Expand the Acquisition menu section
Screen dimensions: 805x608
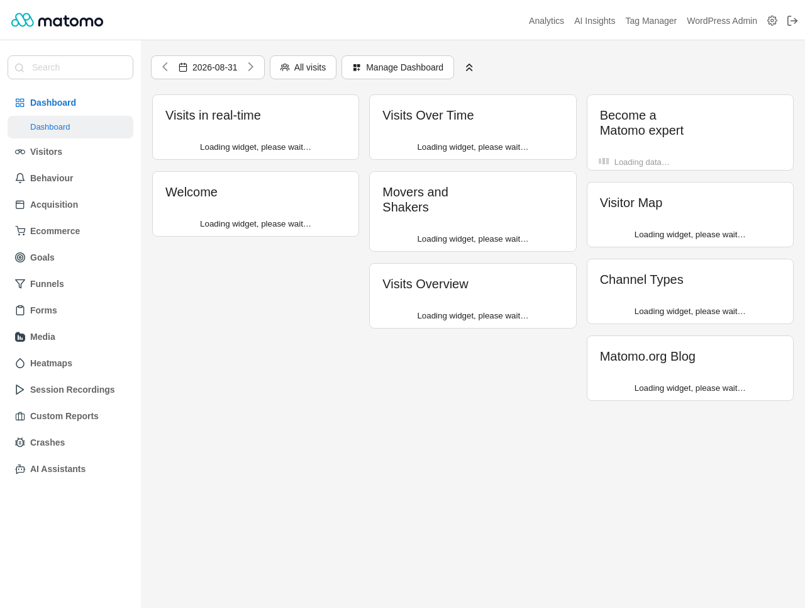[x=70, y=205]
